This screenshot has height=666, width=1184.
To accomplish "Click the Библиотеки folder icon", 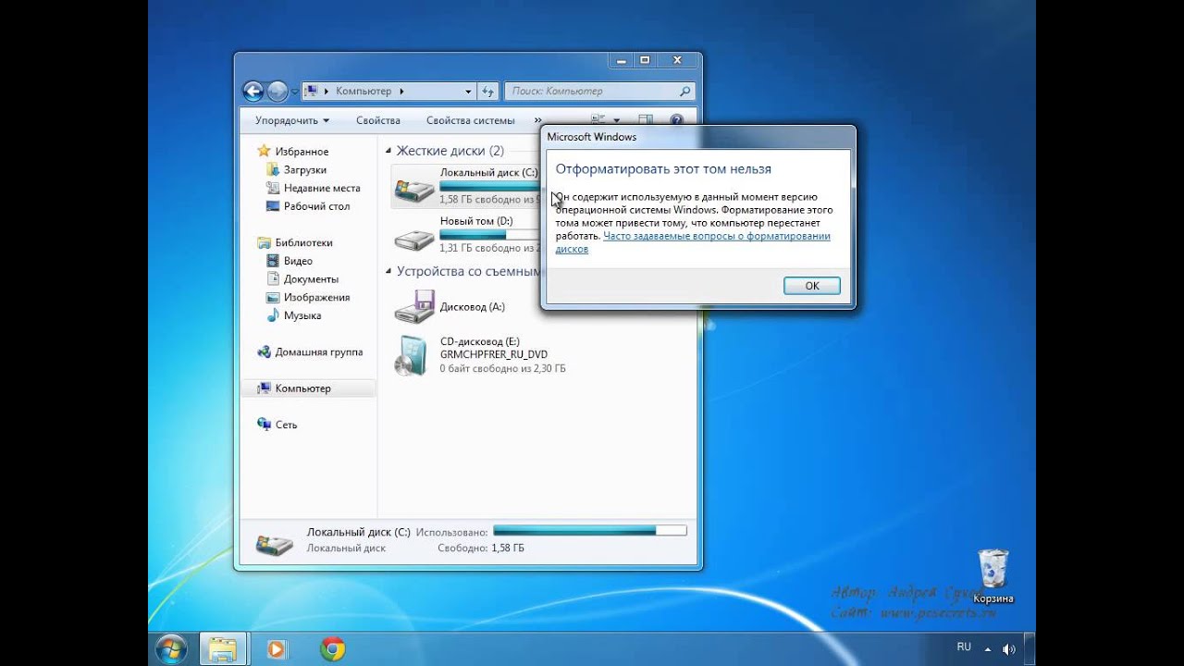I will click(264, 242).
